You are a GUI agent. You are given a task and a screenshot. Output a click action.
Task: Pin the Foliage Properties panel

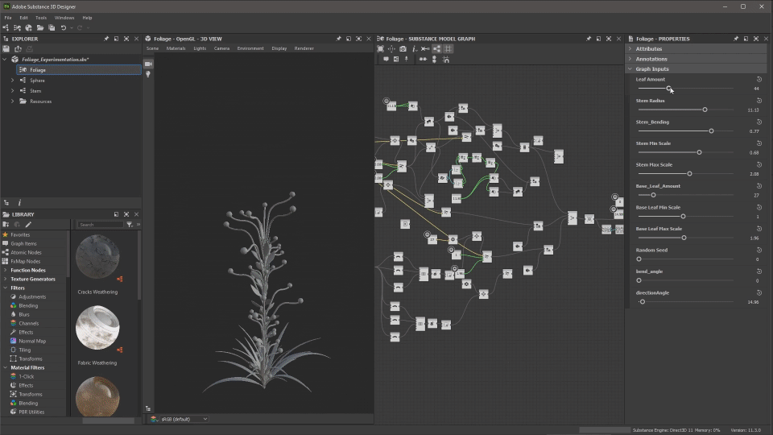click(735, 39)
